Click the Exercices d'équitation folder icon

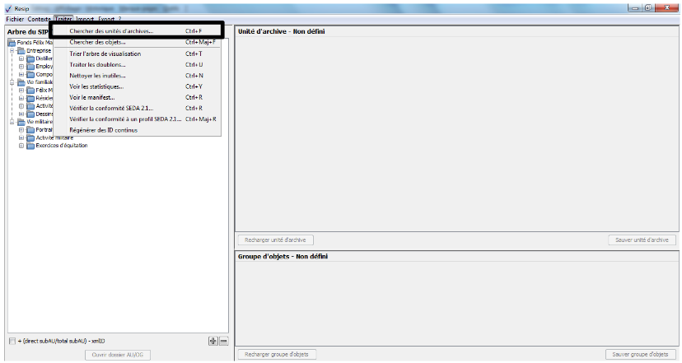tap(30, 146)
